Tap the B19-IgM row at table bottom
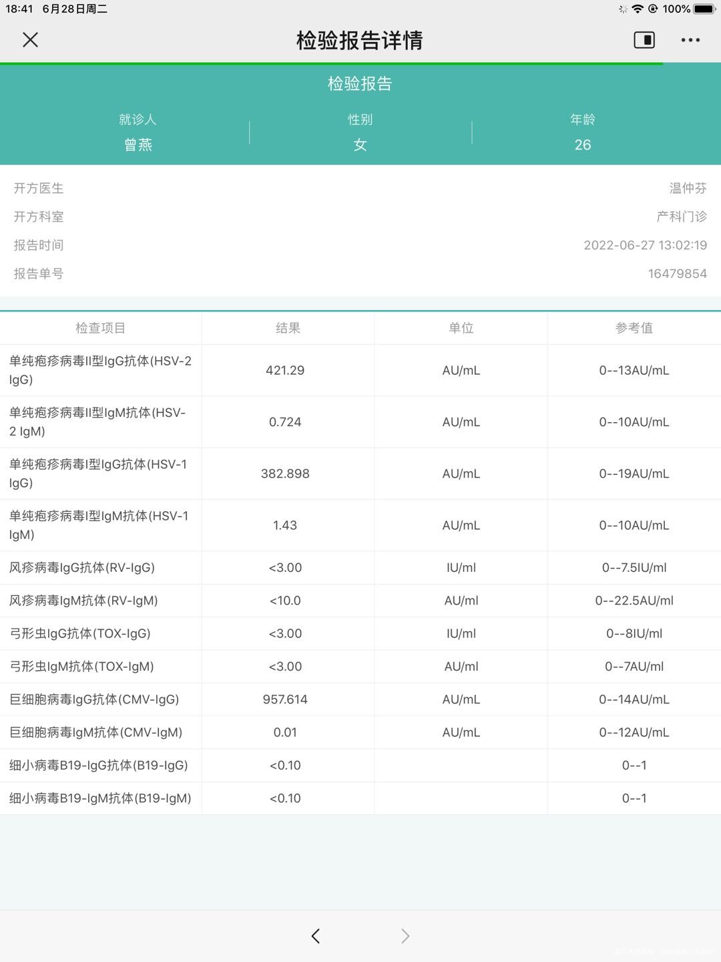Image resolution: width=721 pixels, height=962 pixels. point(360,798)
